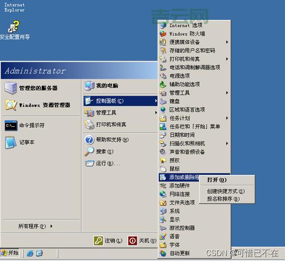Choose 创建快捷方式(S) in context menu

click(x=227, y=191)
